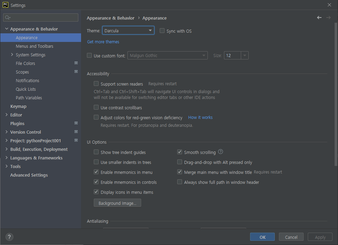Click the project-level icon next to Version Control

tap(76, 132)
